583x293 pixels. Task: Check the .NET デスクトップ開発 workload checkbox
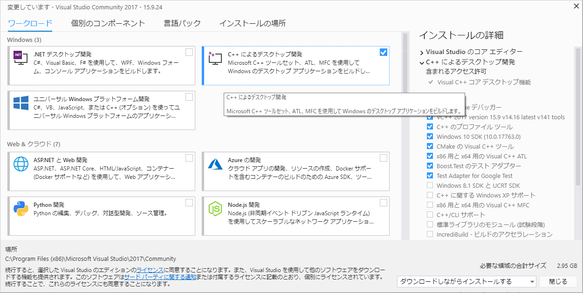189,52
